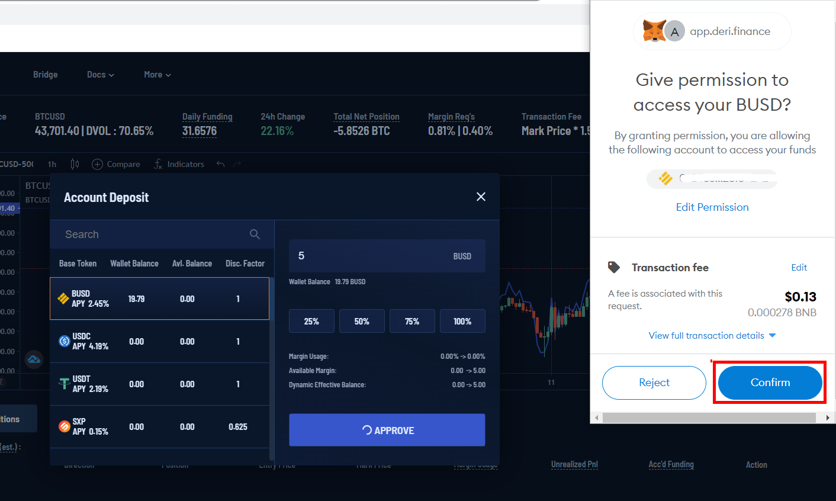The image size is (836, 501).
Task: Edit the transaction fee
Action: (799, 267)
